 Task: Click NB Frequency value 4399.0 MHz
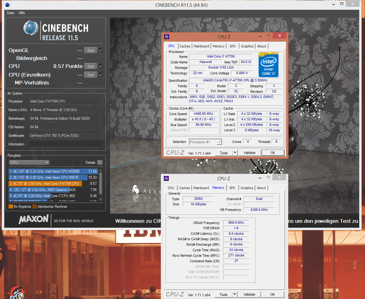tap(259, 210)
